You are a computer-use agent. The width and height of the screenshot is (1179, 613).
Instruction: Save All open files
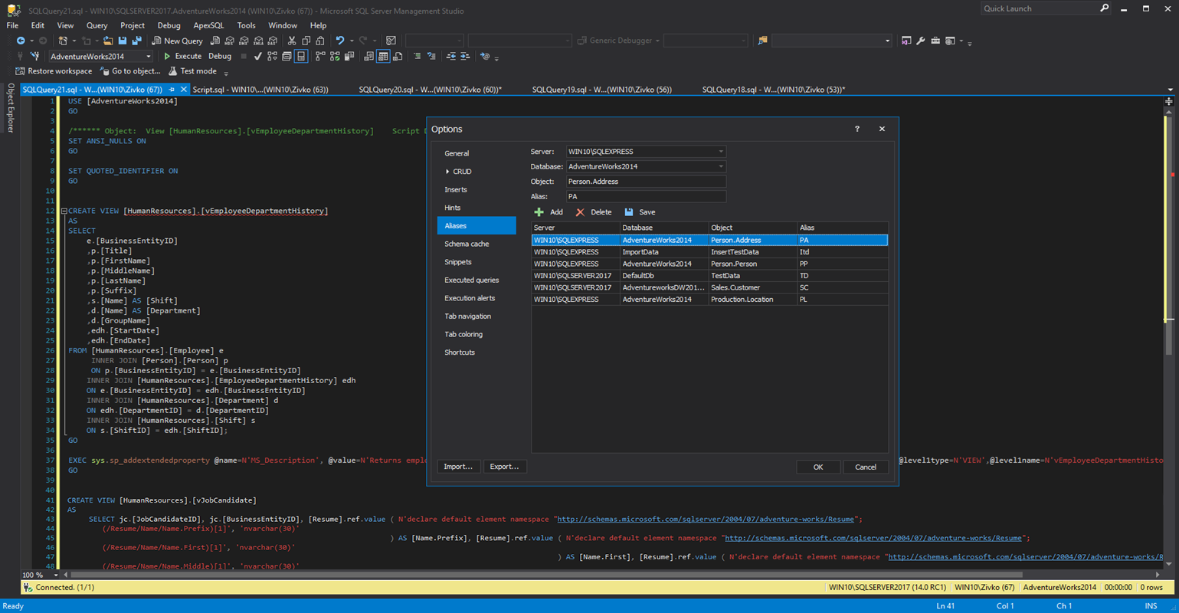(x=136, y=40)
